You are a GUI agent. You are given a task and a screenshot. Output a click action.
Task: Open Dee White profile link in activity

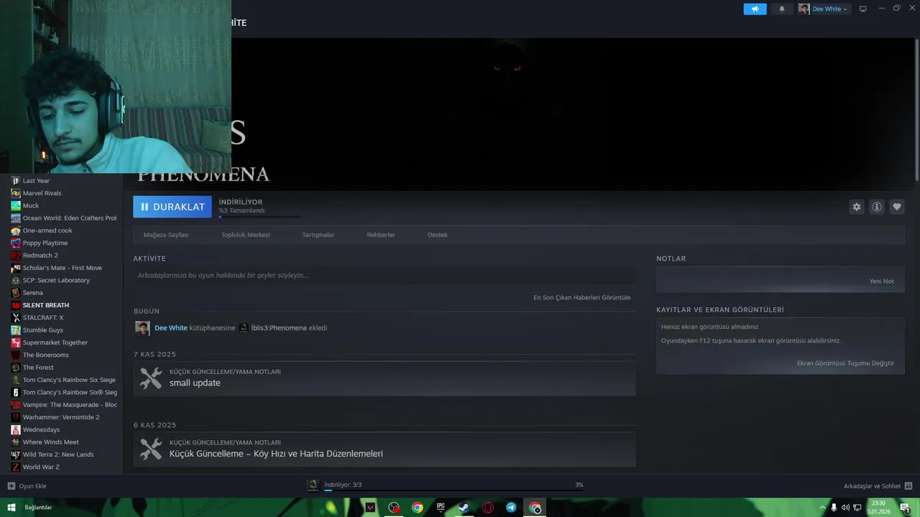pos(171,328)
